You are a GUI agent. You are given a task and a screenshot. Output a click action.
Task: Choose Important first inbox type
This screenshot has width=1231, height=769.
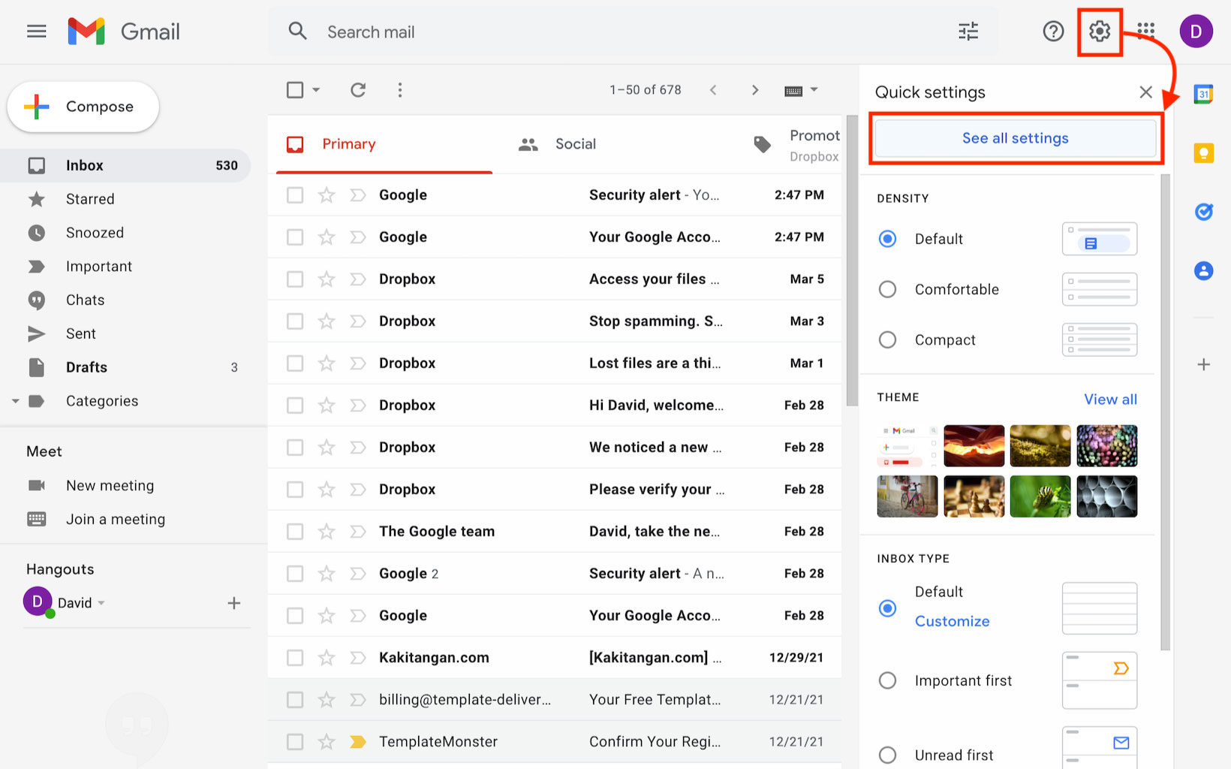pos(887,680)
